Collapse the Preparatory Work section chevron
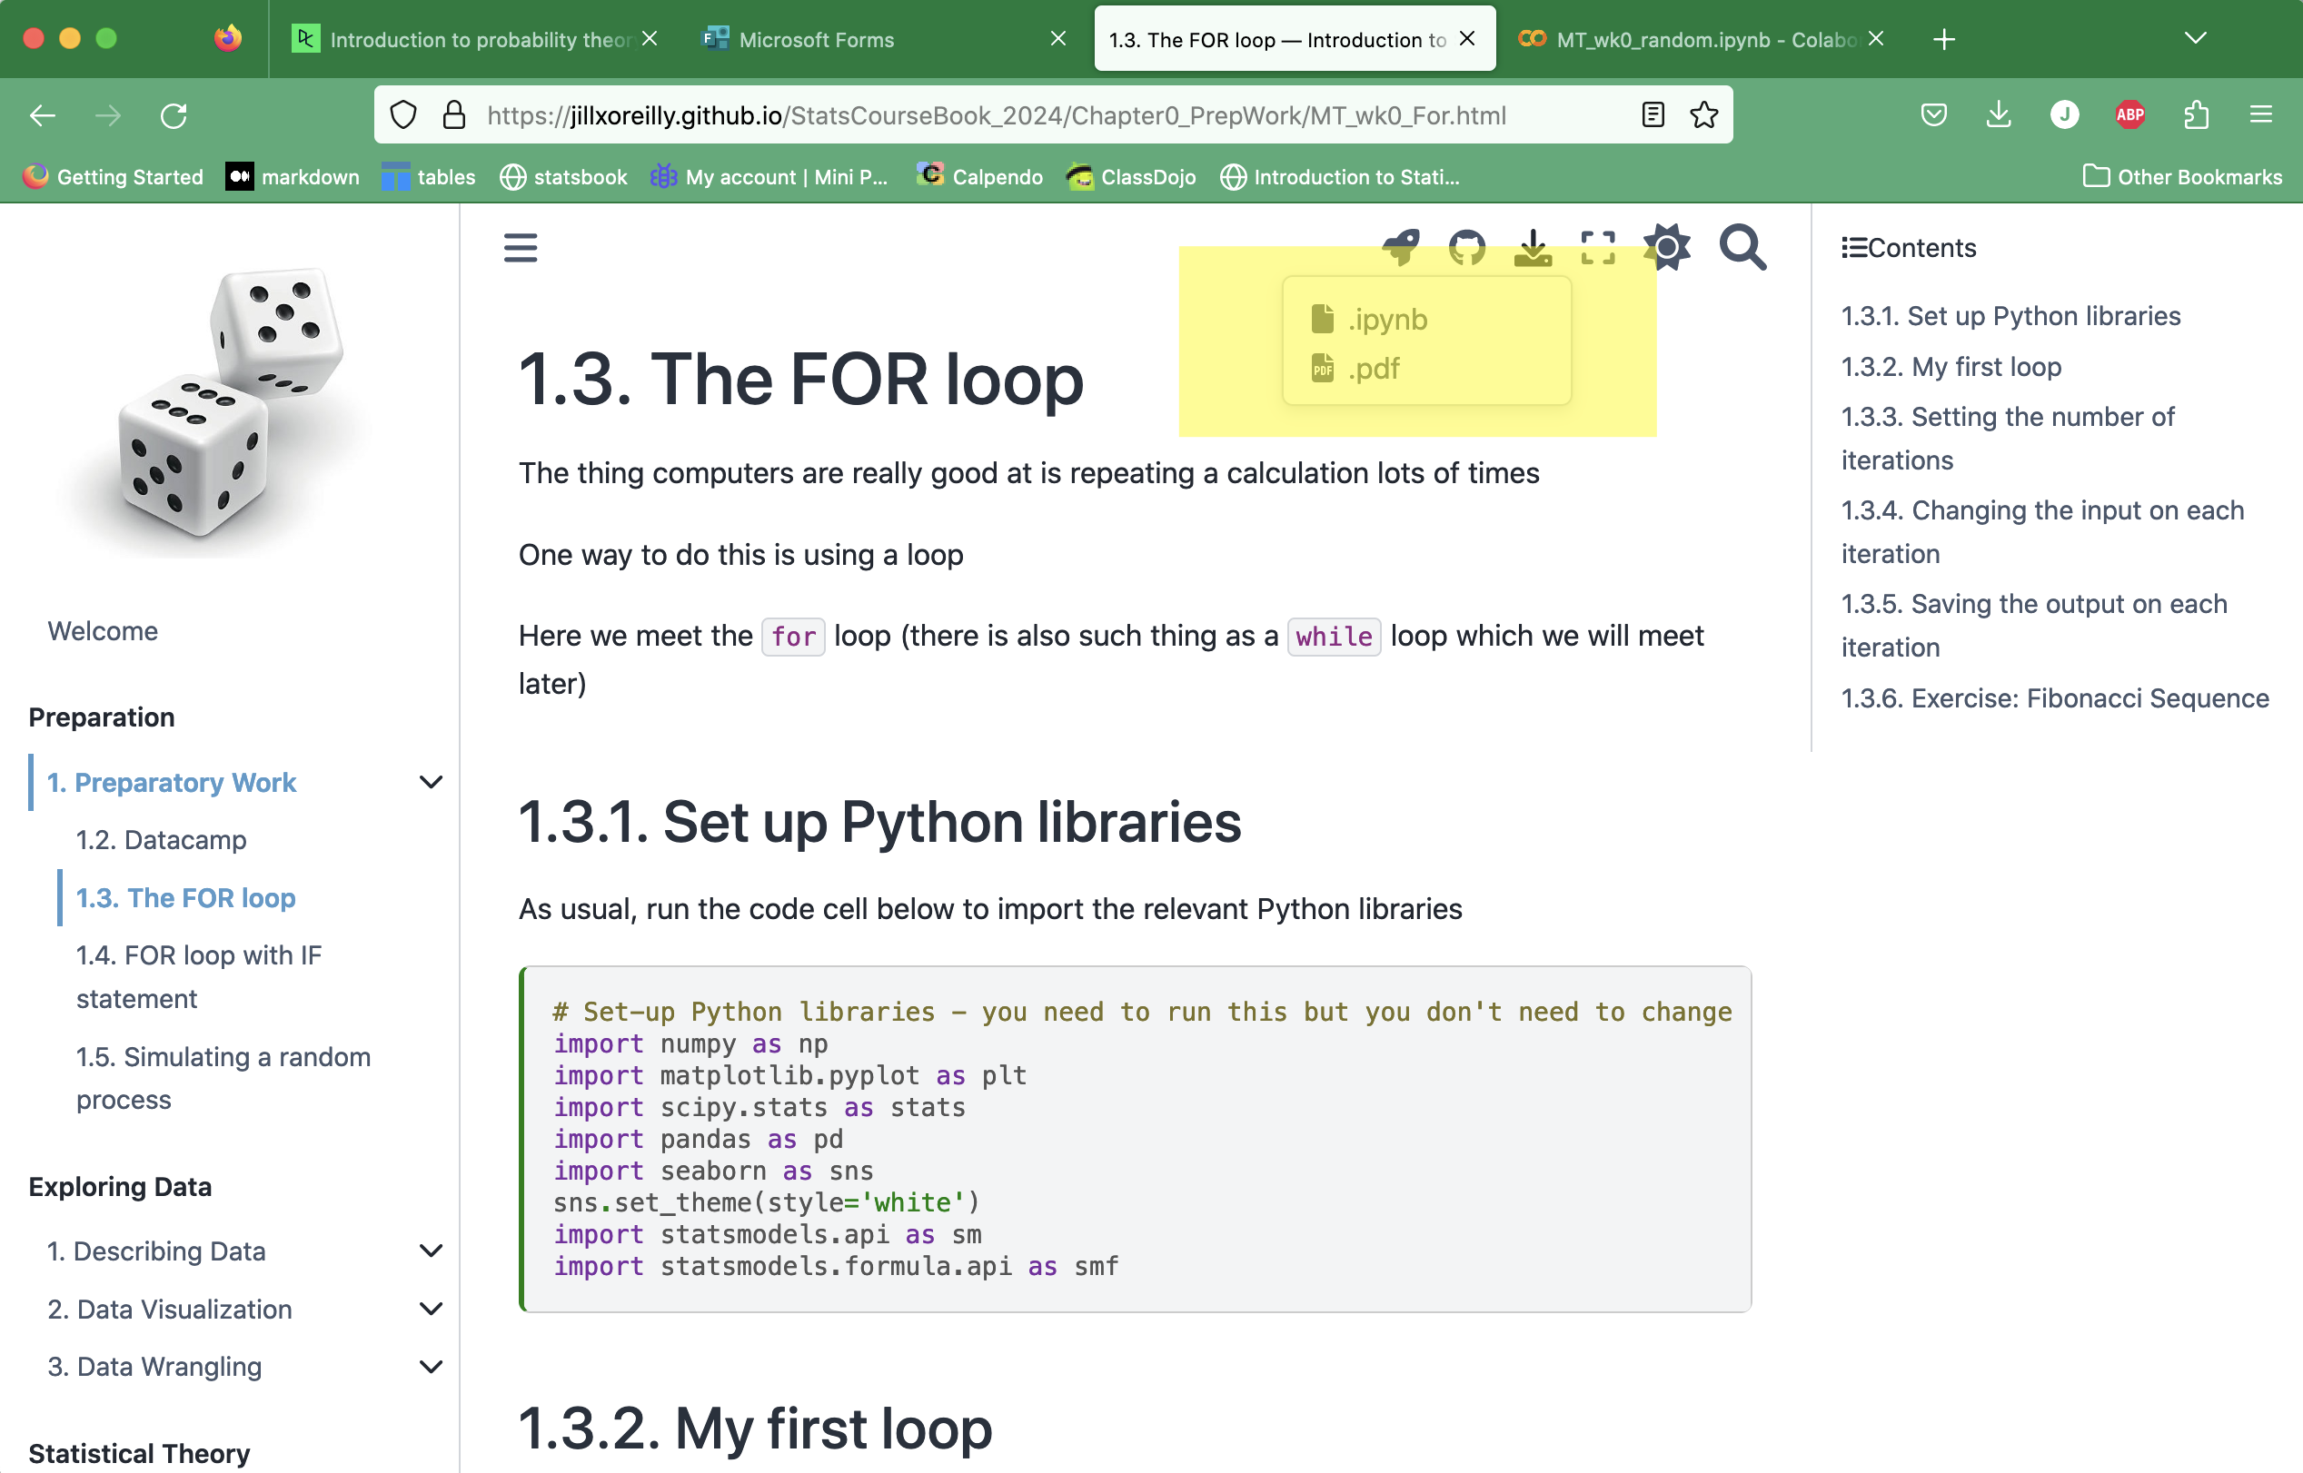This screenshot has height=1473, width=2303. [x=431, y=783]
